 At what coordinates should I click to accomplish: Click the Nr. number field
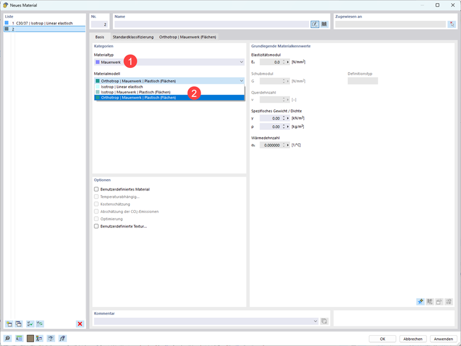pos(99,24)
